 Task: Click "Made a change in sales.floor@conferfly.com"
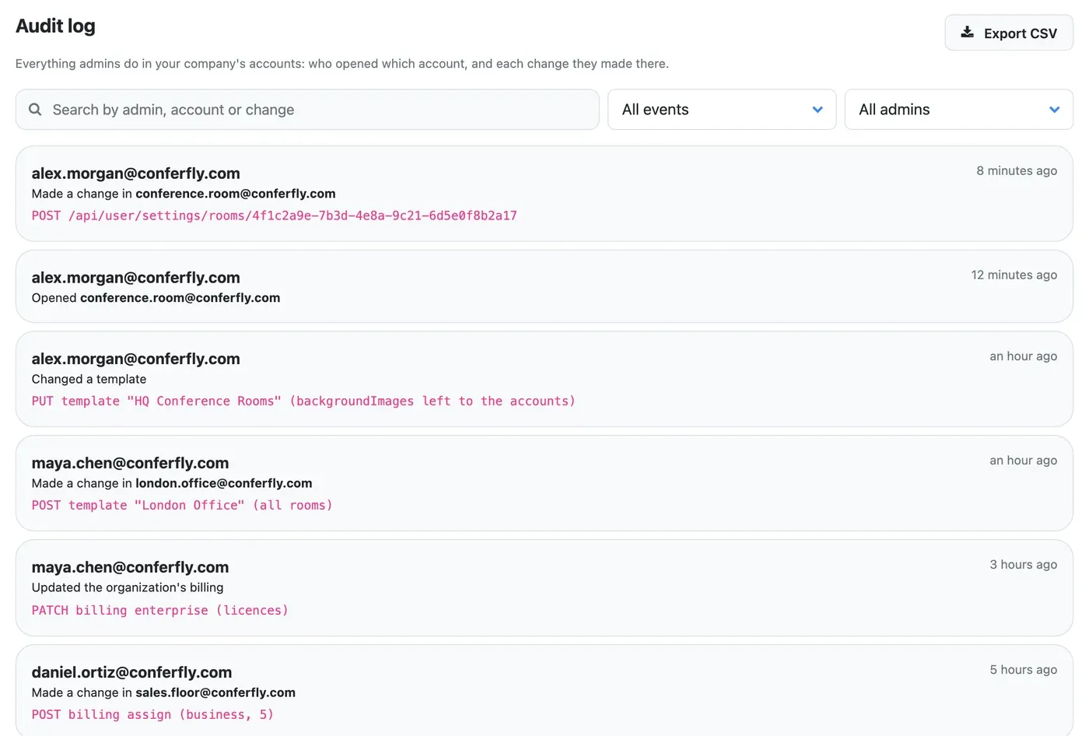(163, 692)
